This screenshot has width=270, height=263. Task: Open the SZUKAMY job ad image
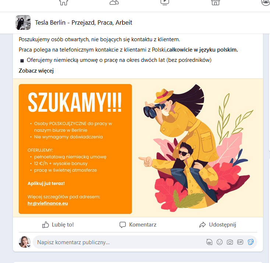(138, 148)
